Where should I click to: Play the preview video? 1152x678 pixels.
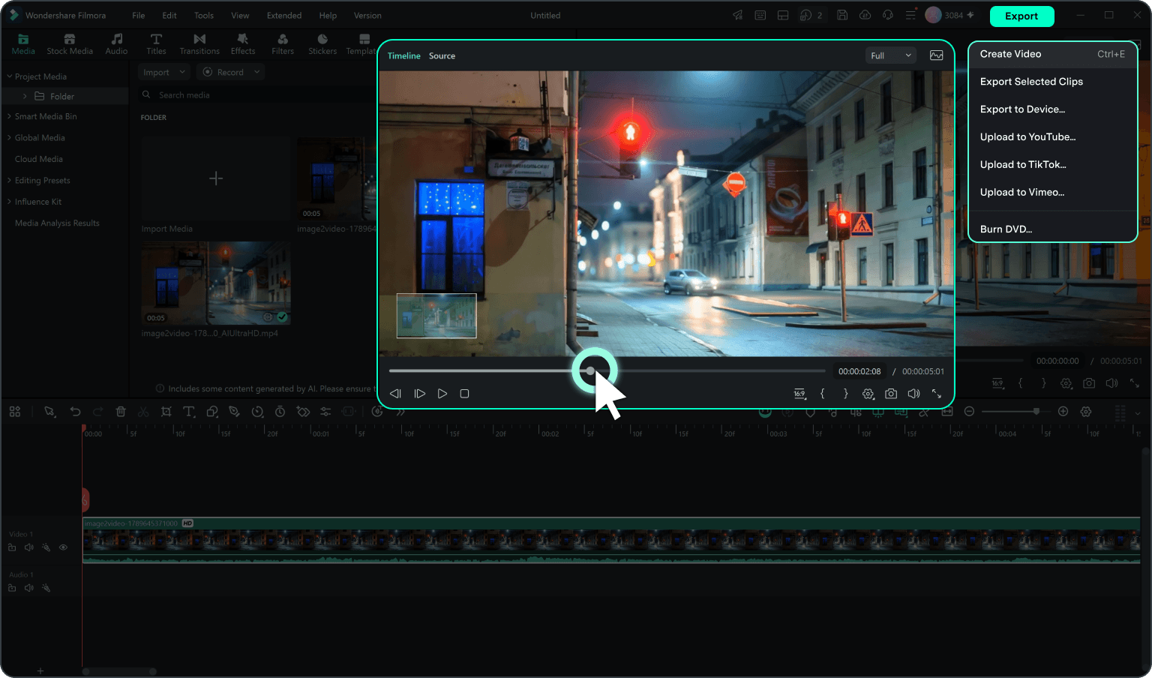point(442,394)
